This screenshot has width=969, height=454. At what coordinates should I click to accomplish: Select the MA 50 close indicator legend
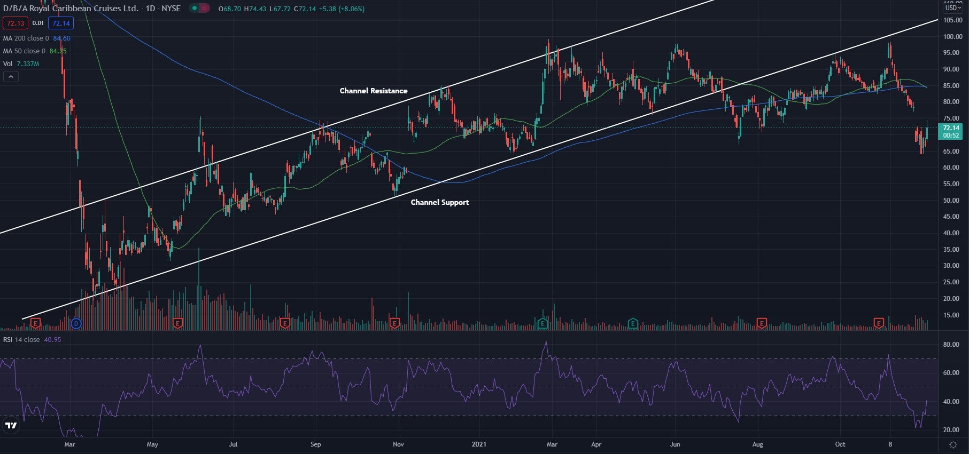pyautogui.click(x=35, y=51)
